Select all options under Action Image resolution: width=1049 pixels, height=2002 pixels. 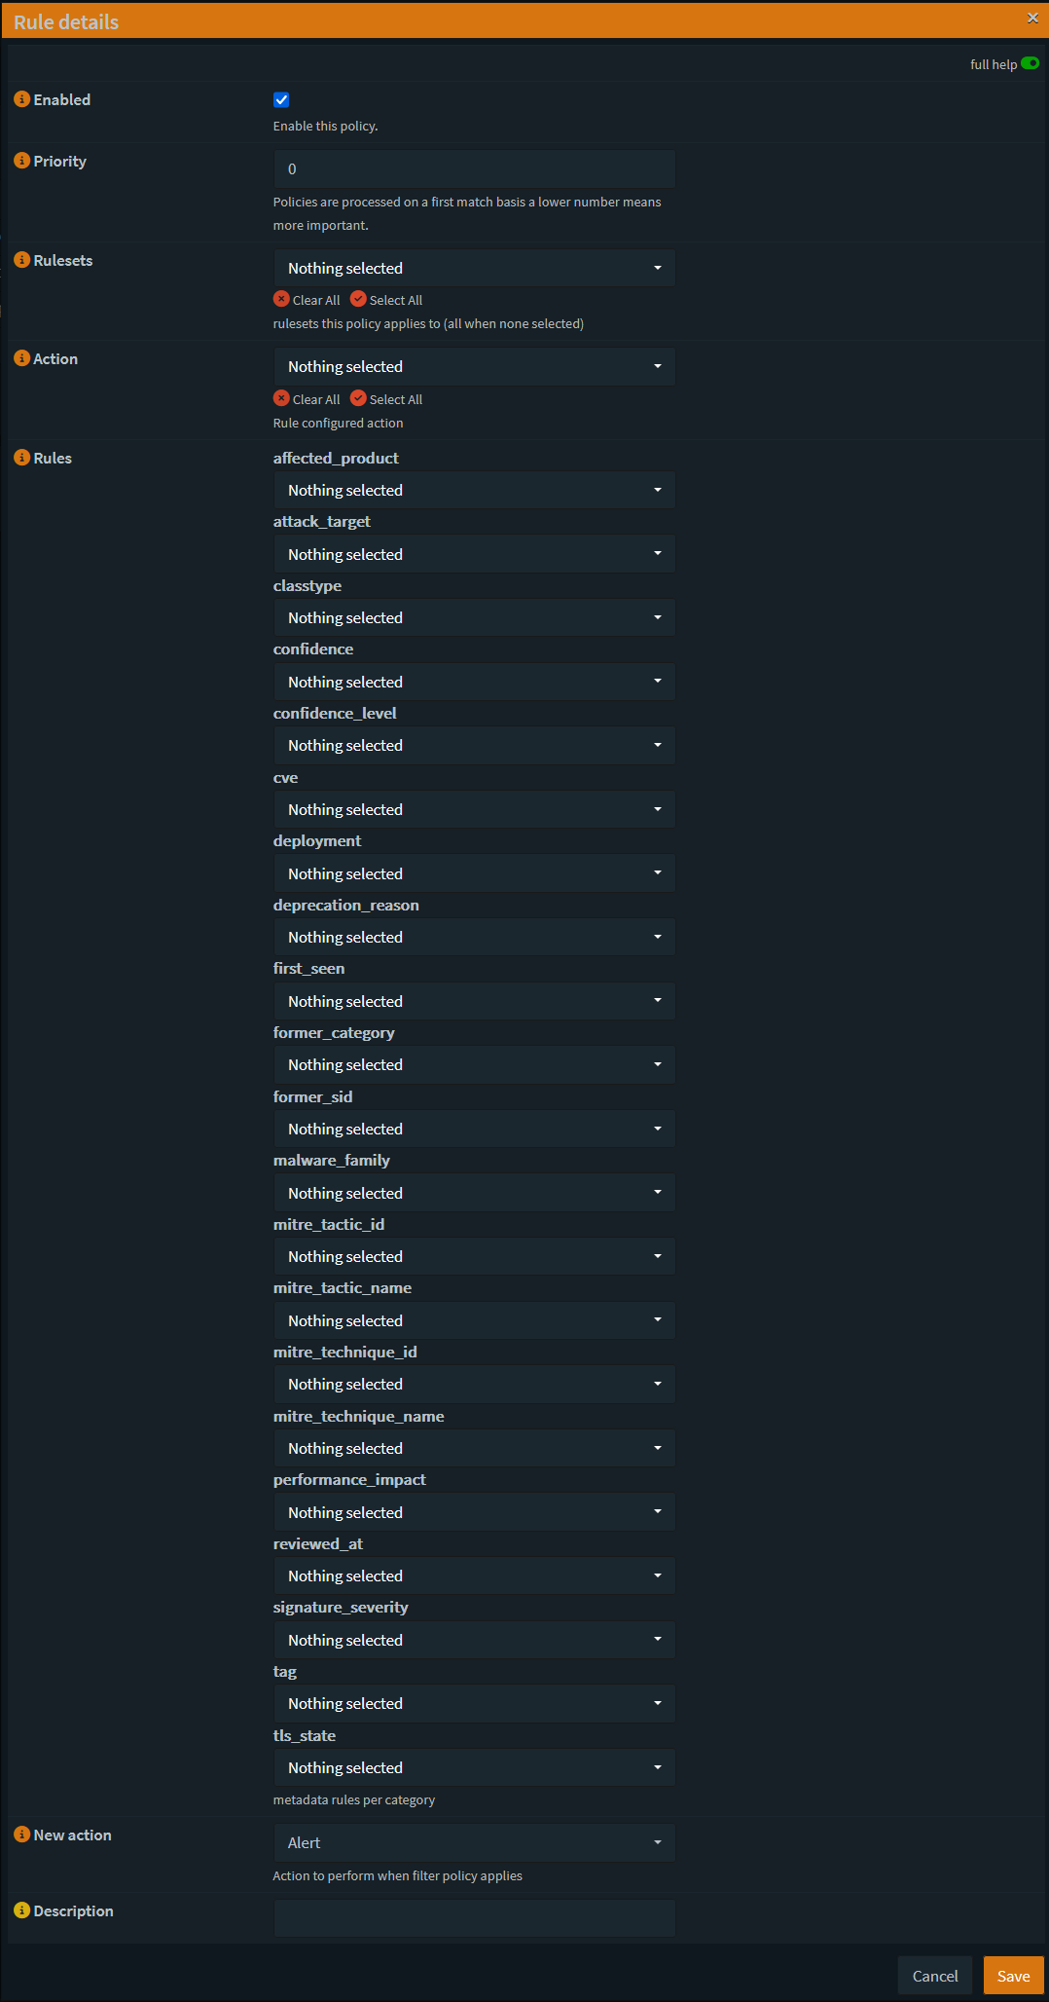pos(386,399)
